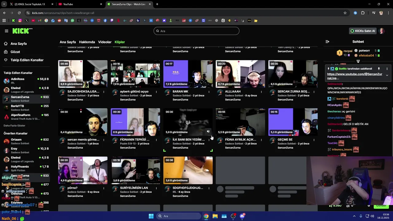Open options for SERCAN ZURNA BOŞ clip
393x221 pixels.
pyautogui.click(x=314, y=92)
